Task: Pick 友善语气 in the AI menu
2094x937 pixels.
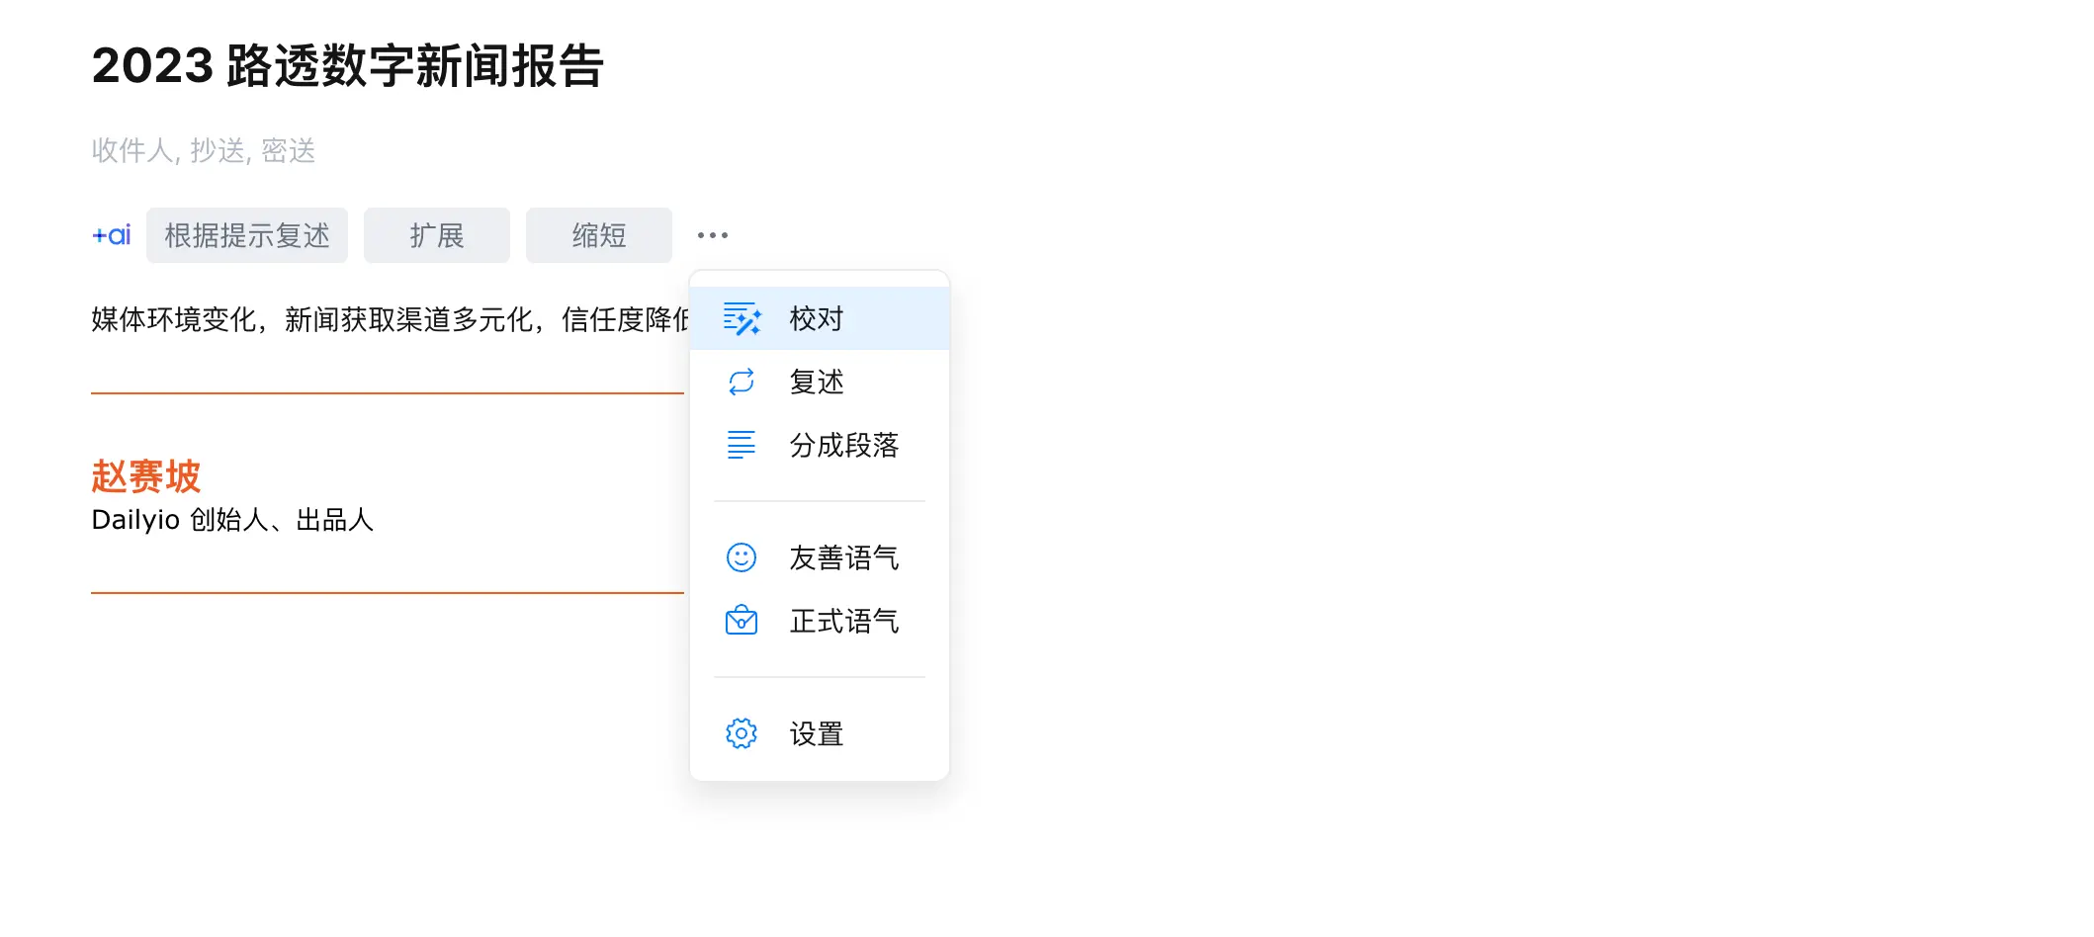Action: [x=844, y=557]
